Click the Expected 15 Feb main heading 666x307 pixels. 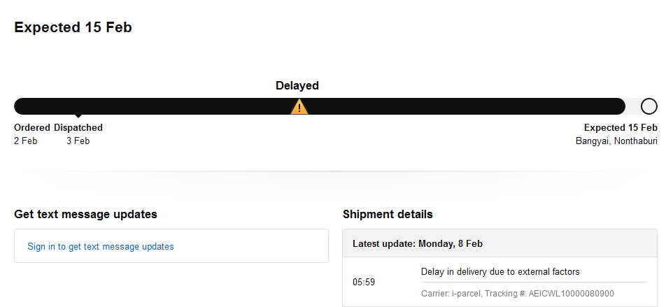(73, 27)
